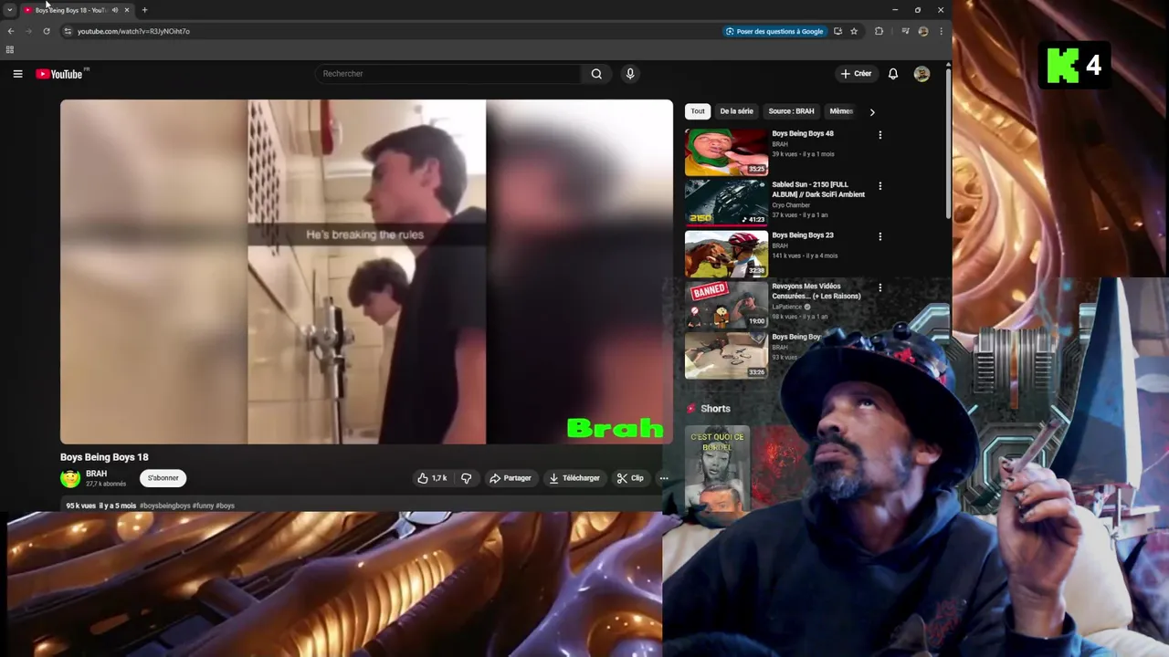
Task: Click the Shorts section heading
Action: click(715, 409)
